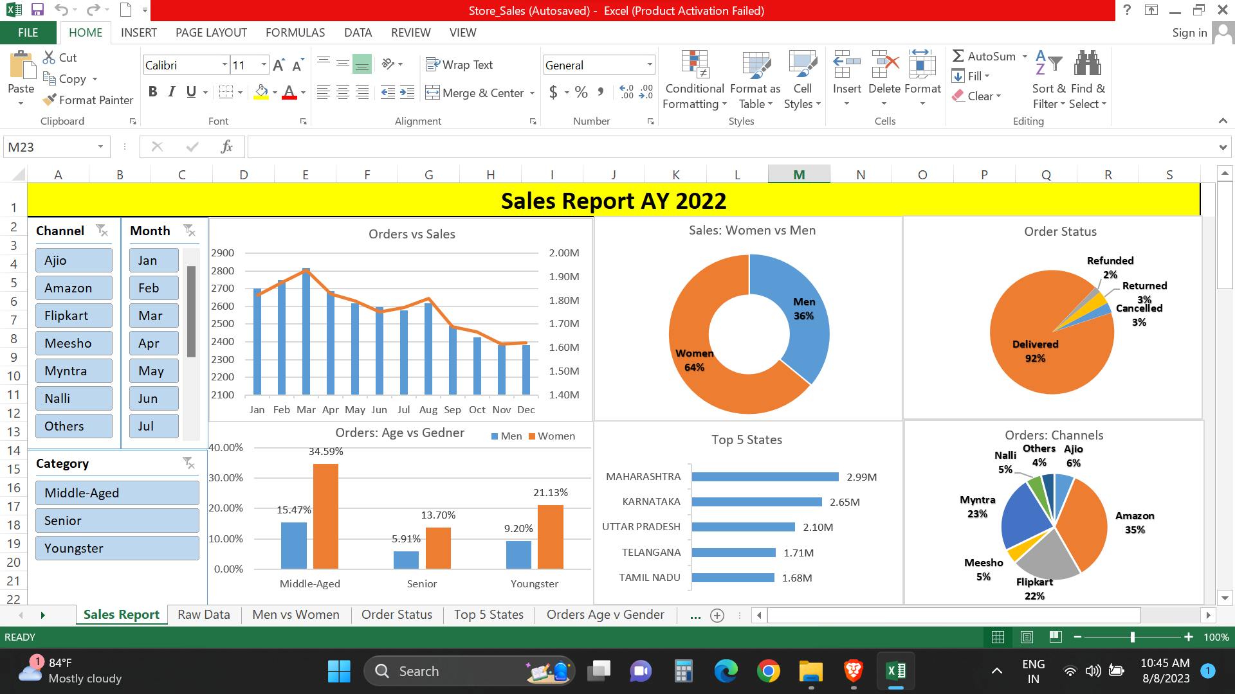Open the Name Box dropdown arrow
This screenshot has width=1235, height=694.
[100, 147]
